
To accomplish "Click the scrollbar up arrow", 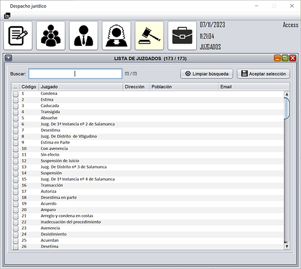I will pos(287,94).
